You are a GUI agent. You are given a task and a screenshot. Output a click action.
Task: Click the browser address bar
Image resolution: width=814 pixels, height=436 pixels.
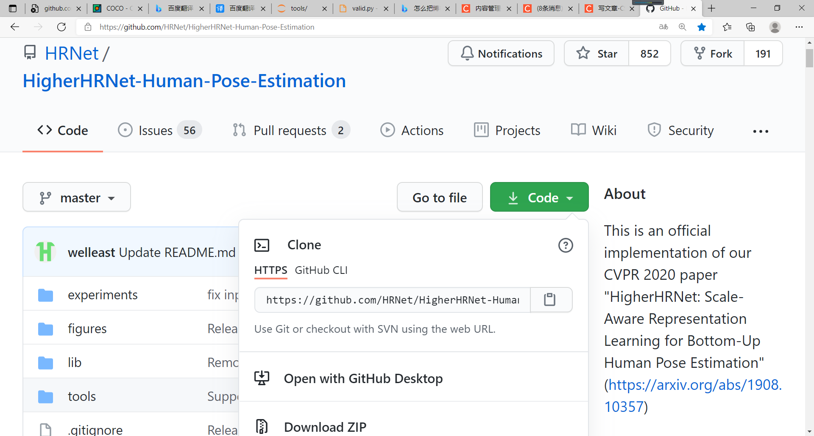[x=297, y=27]
